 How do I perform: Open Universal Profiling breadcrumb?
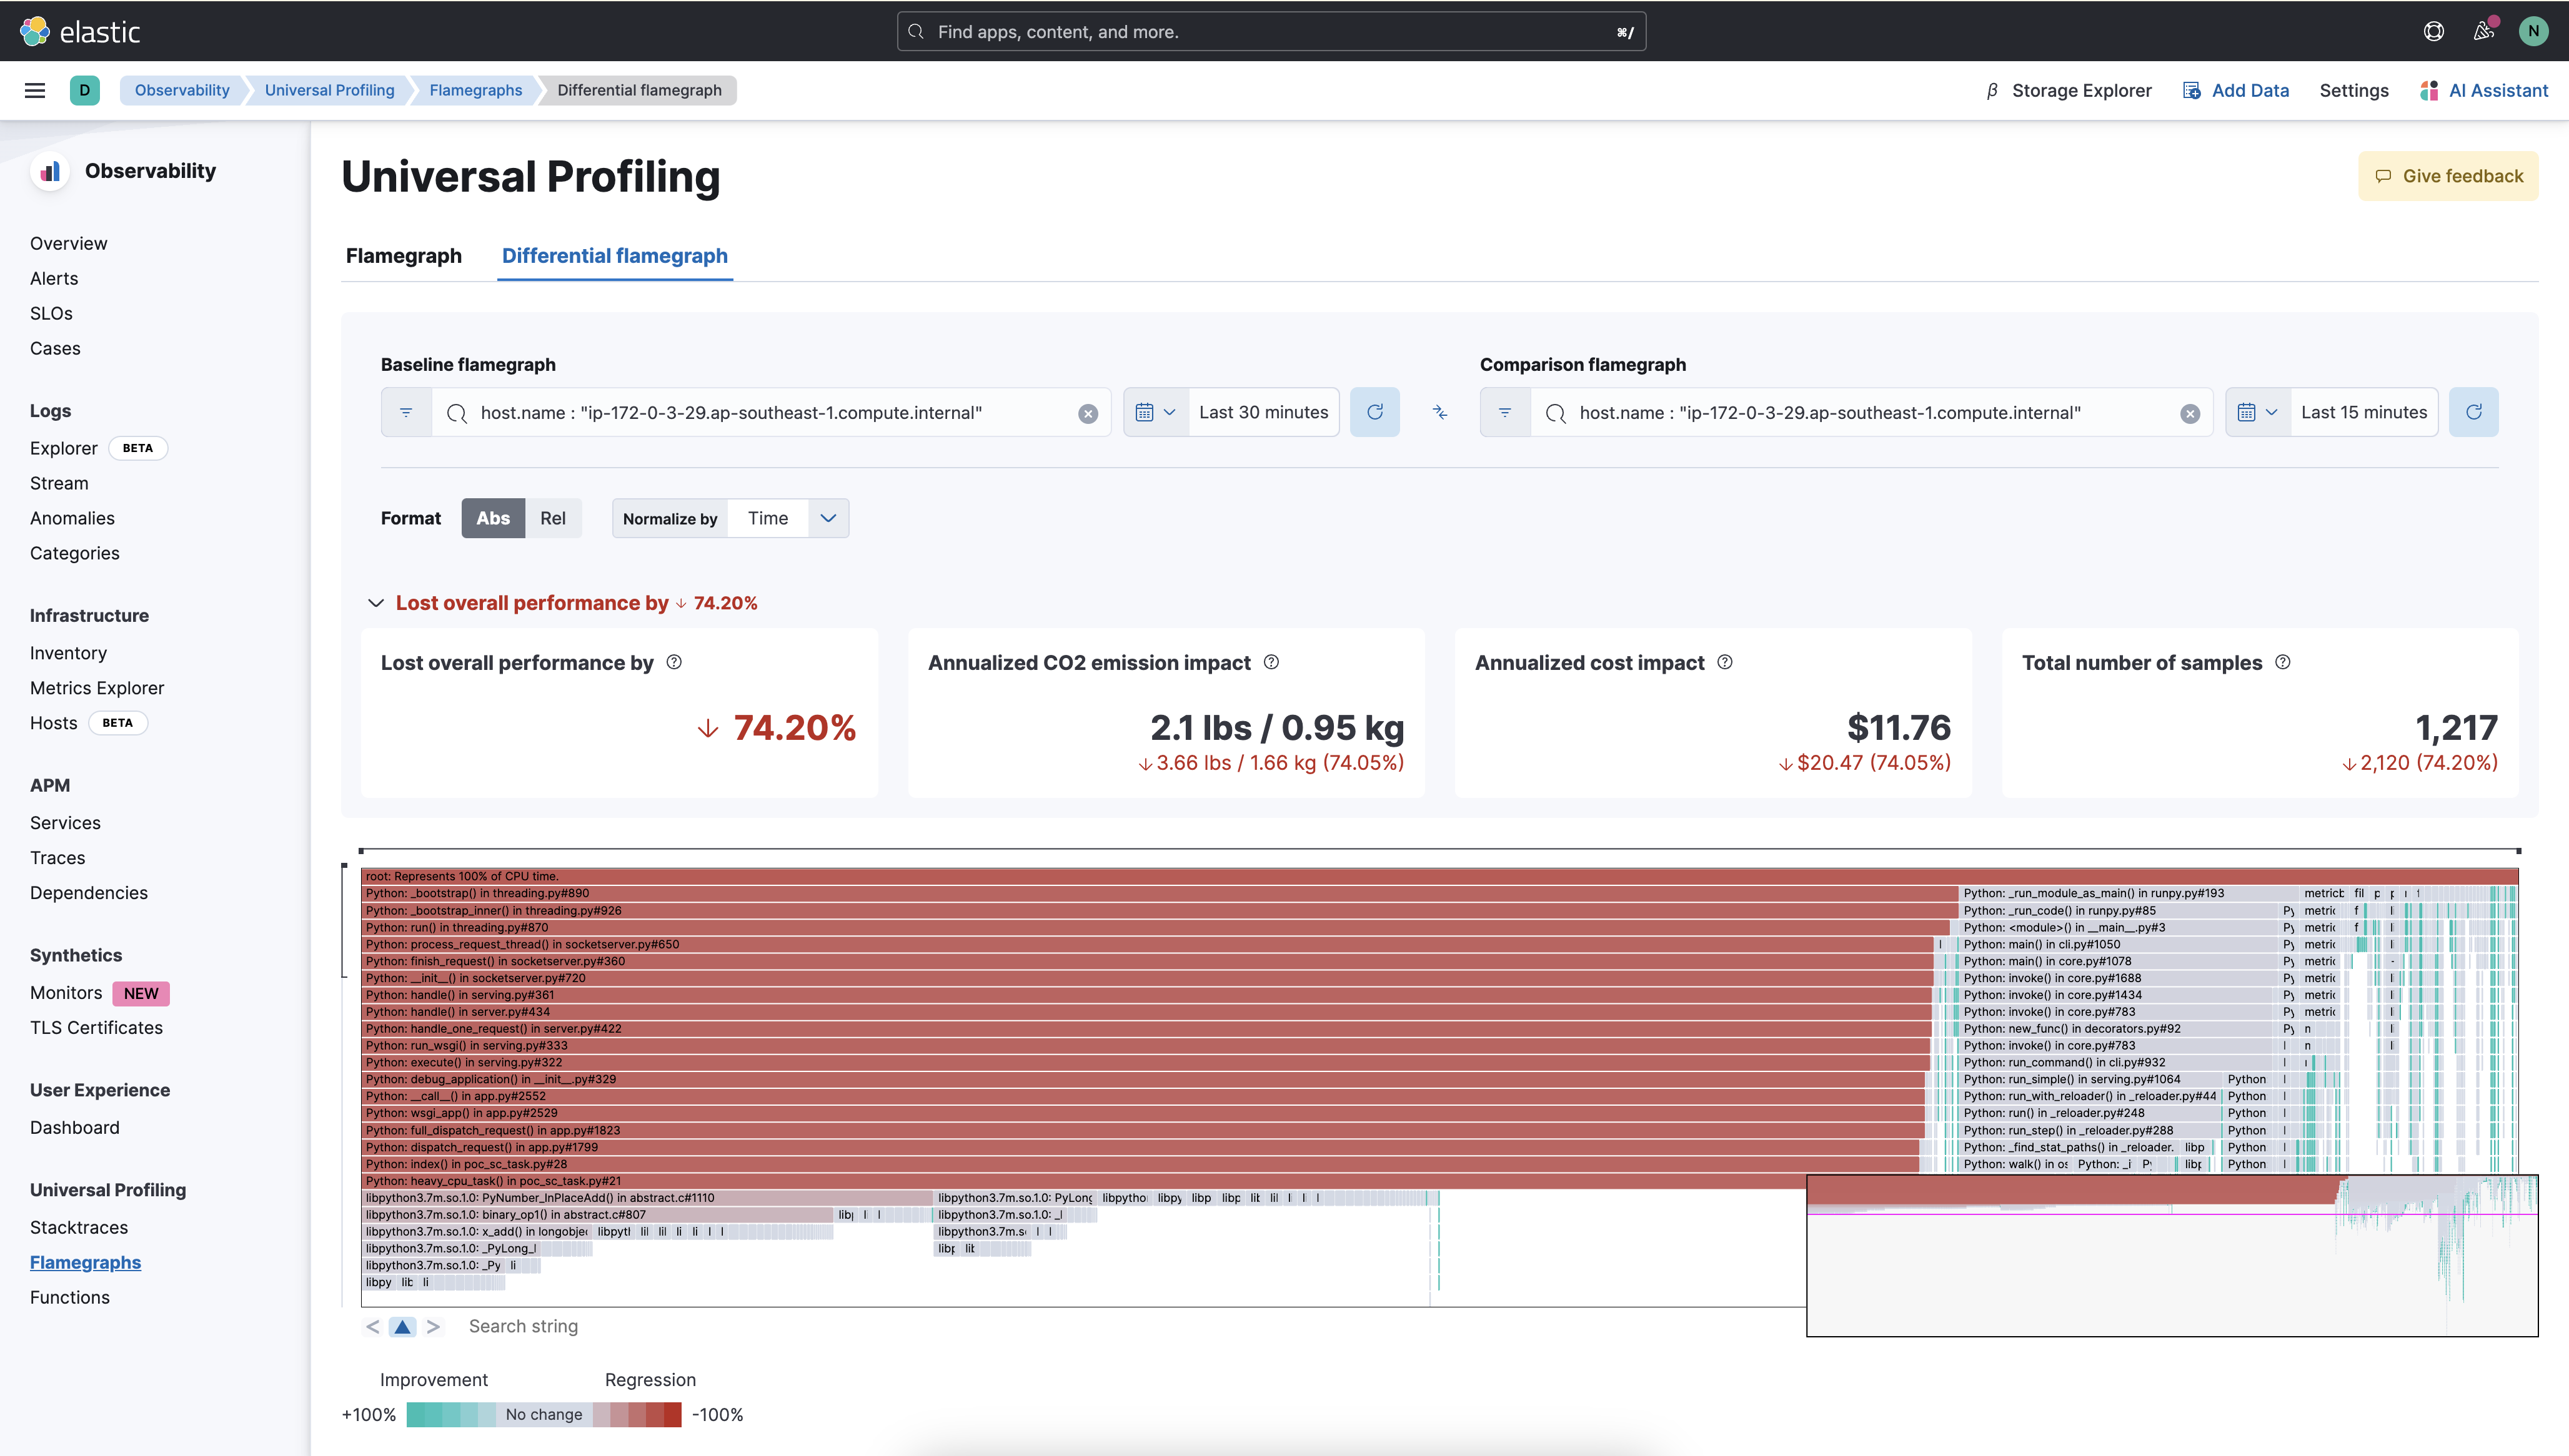[x=330, y=90]
